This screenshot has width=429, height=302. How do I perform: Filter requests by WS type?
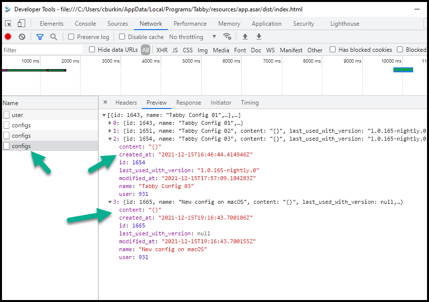tap(270, 50)
